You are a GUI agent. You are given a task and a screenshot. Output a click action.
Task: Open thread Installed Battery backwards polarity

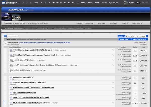[29, 82]
